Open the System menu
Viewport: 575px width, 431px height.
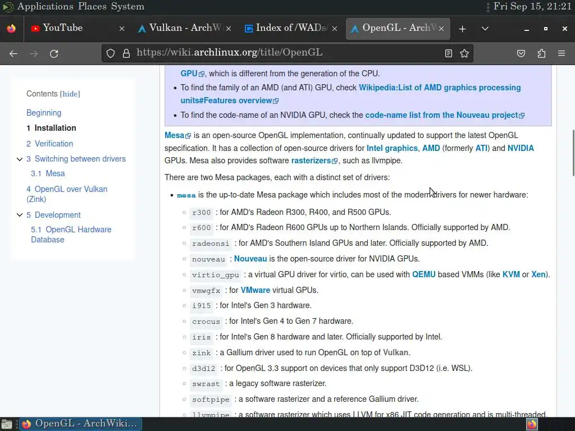click(127, 7)
